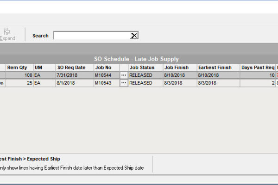Click Job Finish 8/10/2018 cell
Screen dimensions: 278x185
tap(180, 75)
